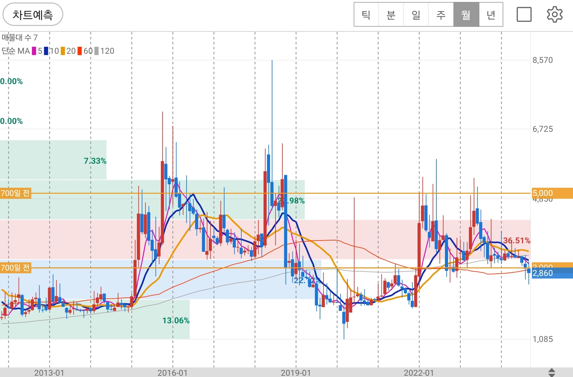Click the orange 5,000 price tag
The image size is (573, 377).
552,193
